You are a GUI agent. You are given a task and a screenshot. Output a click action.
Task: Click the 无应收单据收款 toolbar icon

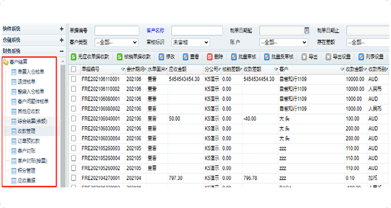tap(73, 57)
